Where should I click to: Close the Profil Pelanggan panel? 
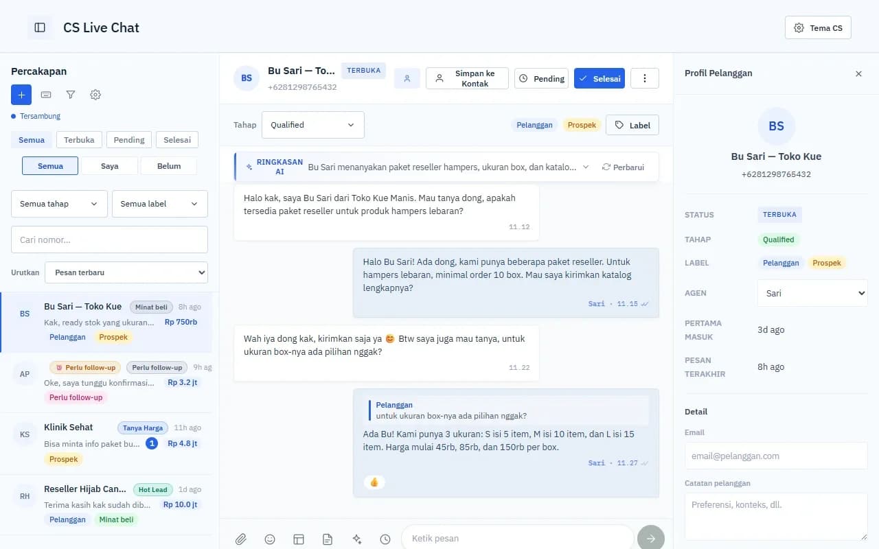tap(858, 73)
